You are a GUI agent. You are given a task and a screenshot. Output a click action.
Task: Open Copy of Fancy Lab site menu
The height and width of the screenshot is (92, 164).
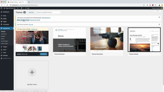9,8
